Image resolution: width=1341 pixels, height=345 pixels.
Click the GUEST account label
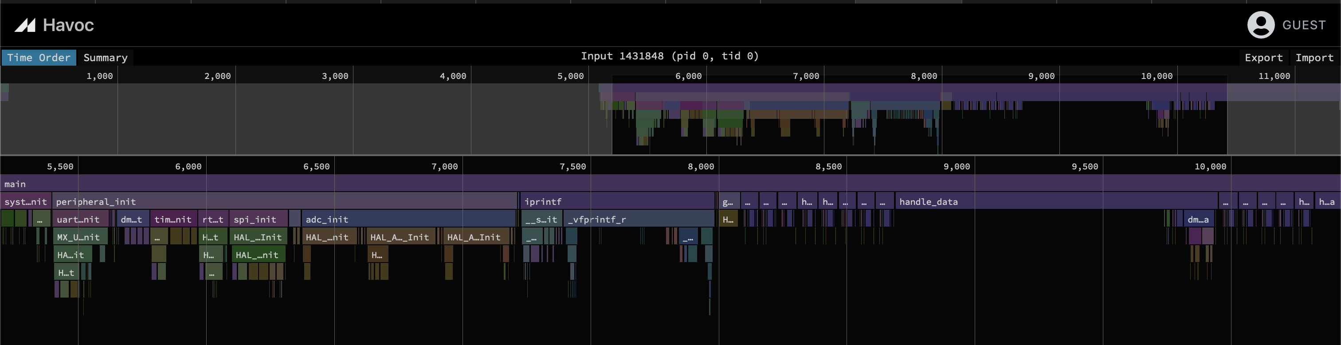(x=1303, y=25)
